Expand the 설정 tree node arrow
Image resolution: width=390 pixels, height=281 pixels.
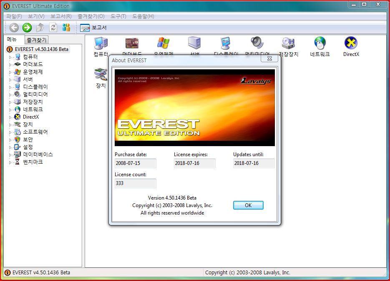coord(10,147)
